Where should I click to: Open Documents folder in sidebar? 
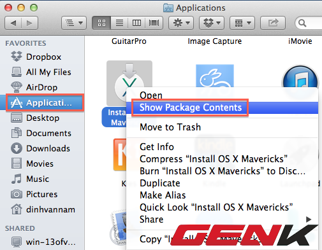point(42,133)
